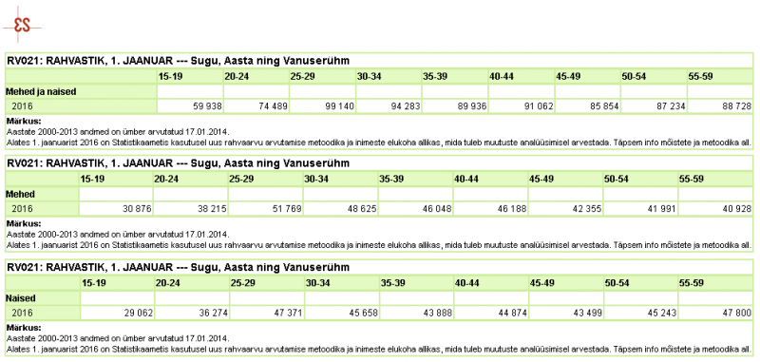The image size is (760, 362).
Task: Select value 47 800
Action: coord(737,313)
